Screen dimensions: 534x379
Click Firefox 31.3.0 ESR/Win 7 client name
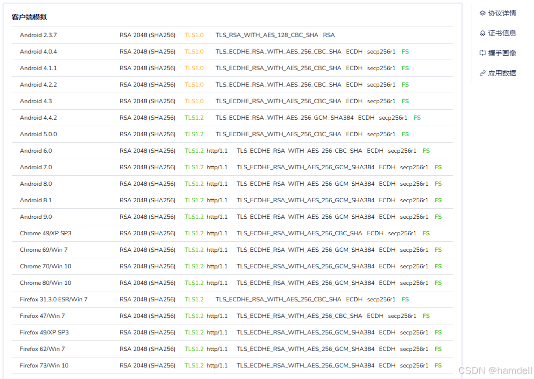(54, 299)
